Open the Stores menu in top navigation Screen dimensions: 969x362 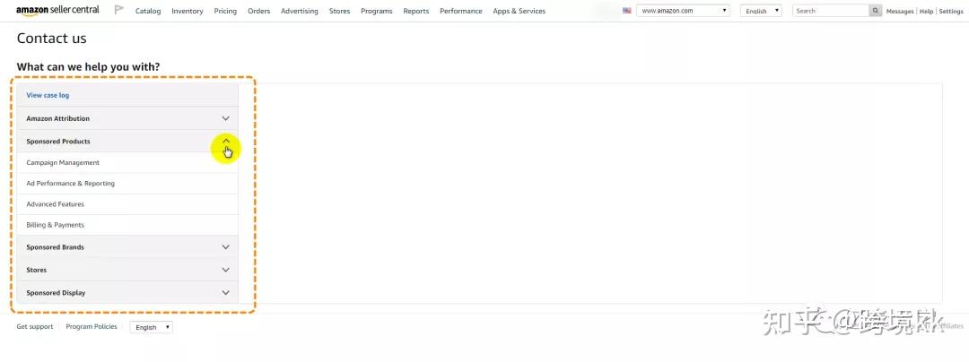click(339, 11)
